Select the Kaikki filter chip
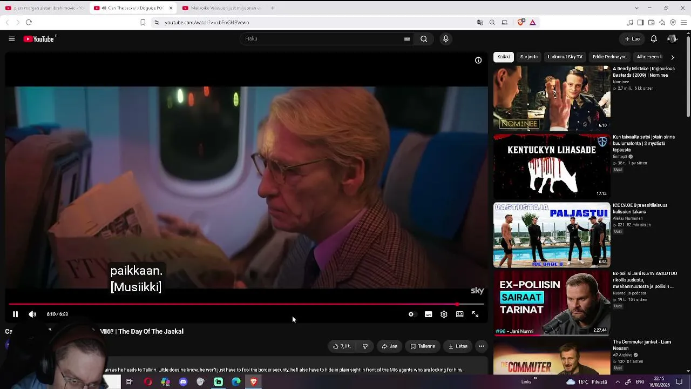691x389 pixels. (504, 57)
